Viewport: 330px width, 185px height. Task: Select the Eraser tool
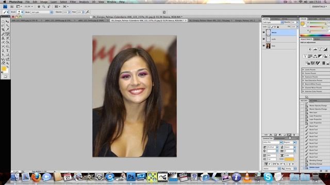pyautogui.click(x=3, y=42)
